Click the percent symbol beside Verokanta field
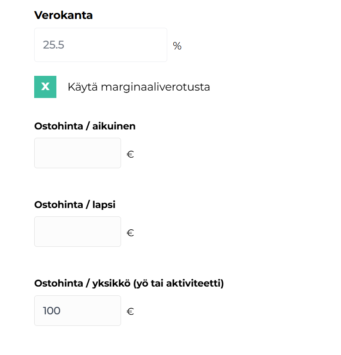Image resolution: width=341 pixels, height=355 pixels. pos(177,46)
